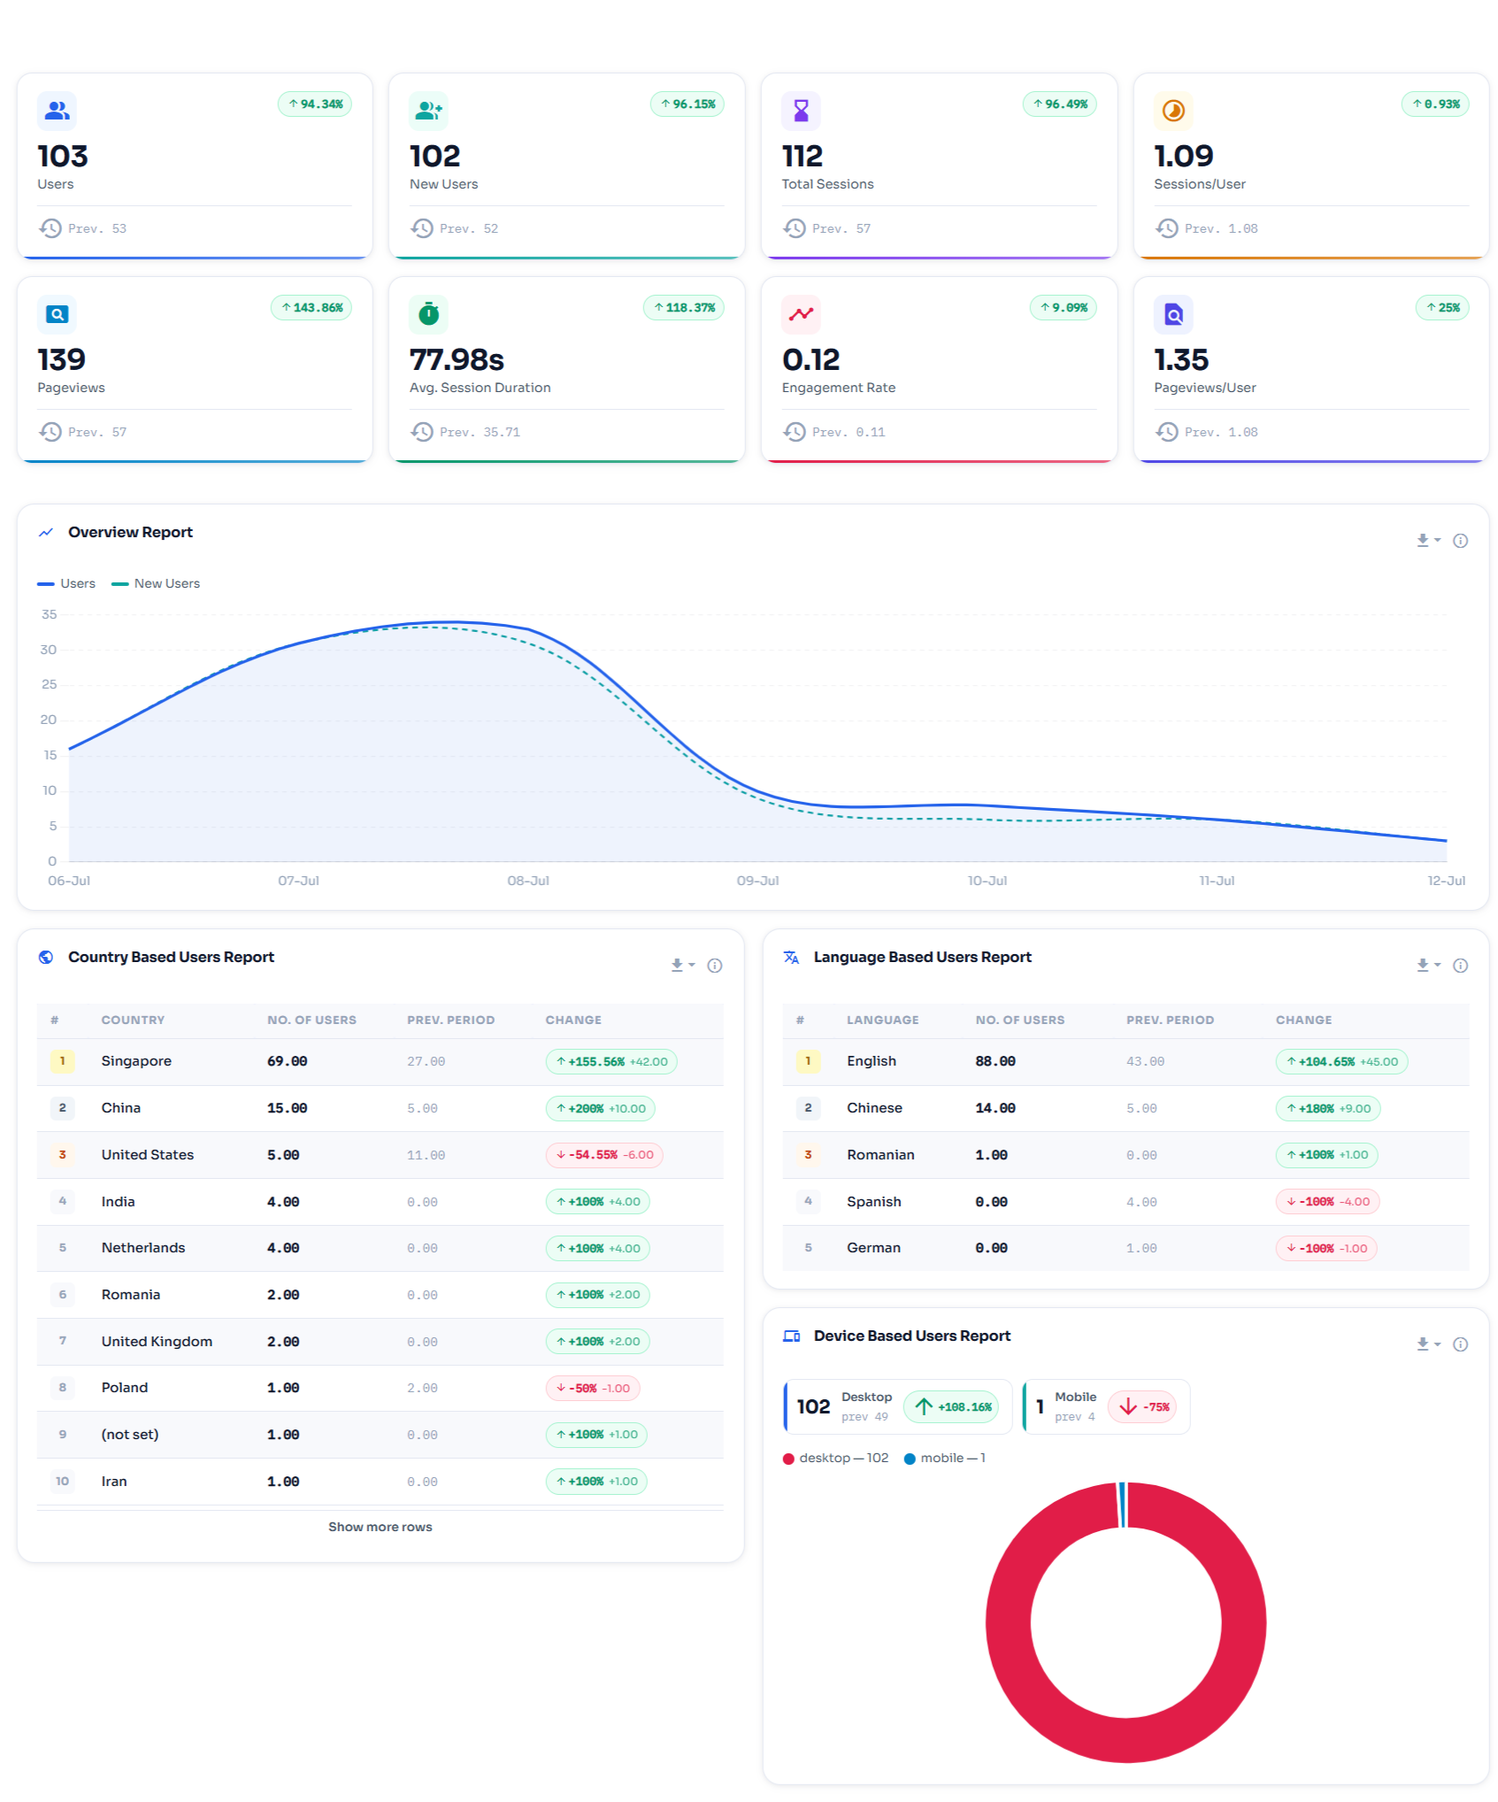Toggle desktop — 102 legend entry
This screenshot has width=1498, height=1802.
click(x=835, y=1458)
